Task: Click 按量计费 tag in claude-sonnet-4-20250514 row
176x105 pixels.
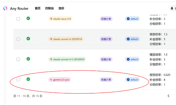Action: click(x=106, y=39)
